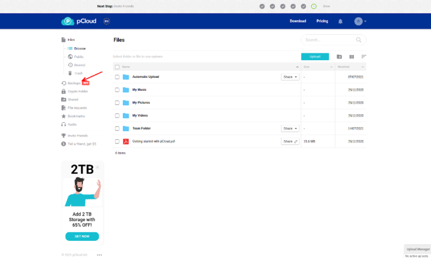Open Audio in the sidebar
Viewport: 431px width, 258px height.
pos(69,124)
